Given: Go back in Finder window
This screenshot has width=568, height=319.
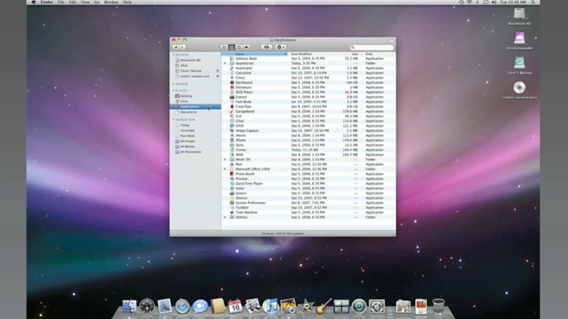Looking at the screenshot, I should coord(175,47).
